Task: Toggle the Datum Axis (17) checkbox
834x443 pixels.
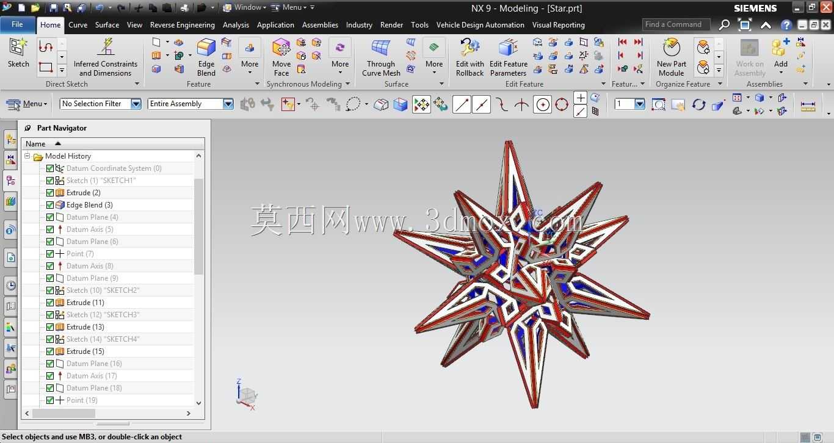Action: [50, 376]
